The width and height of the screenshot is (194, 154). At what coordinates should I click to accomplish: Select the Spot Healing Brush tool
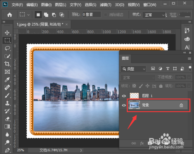pyautogui.click(x=7, y=88)
